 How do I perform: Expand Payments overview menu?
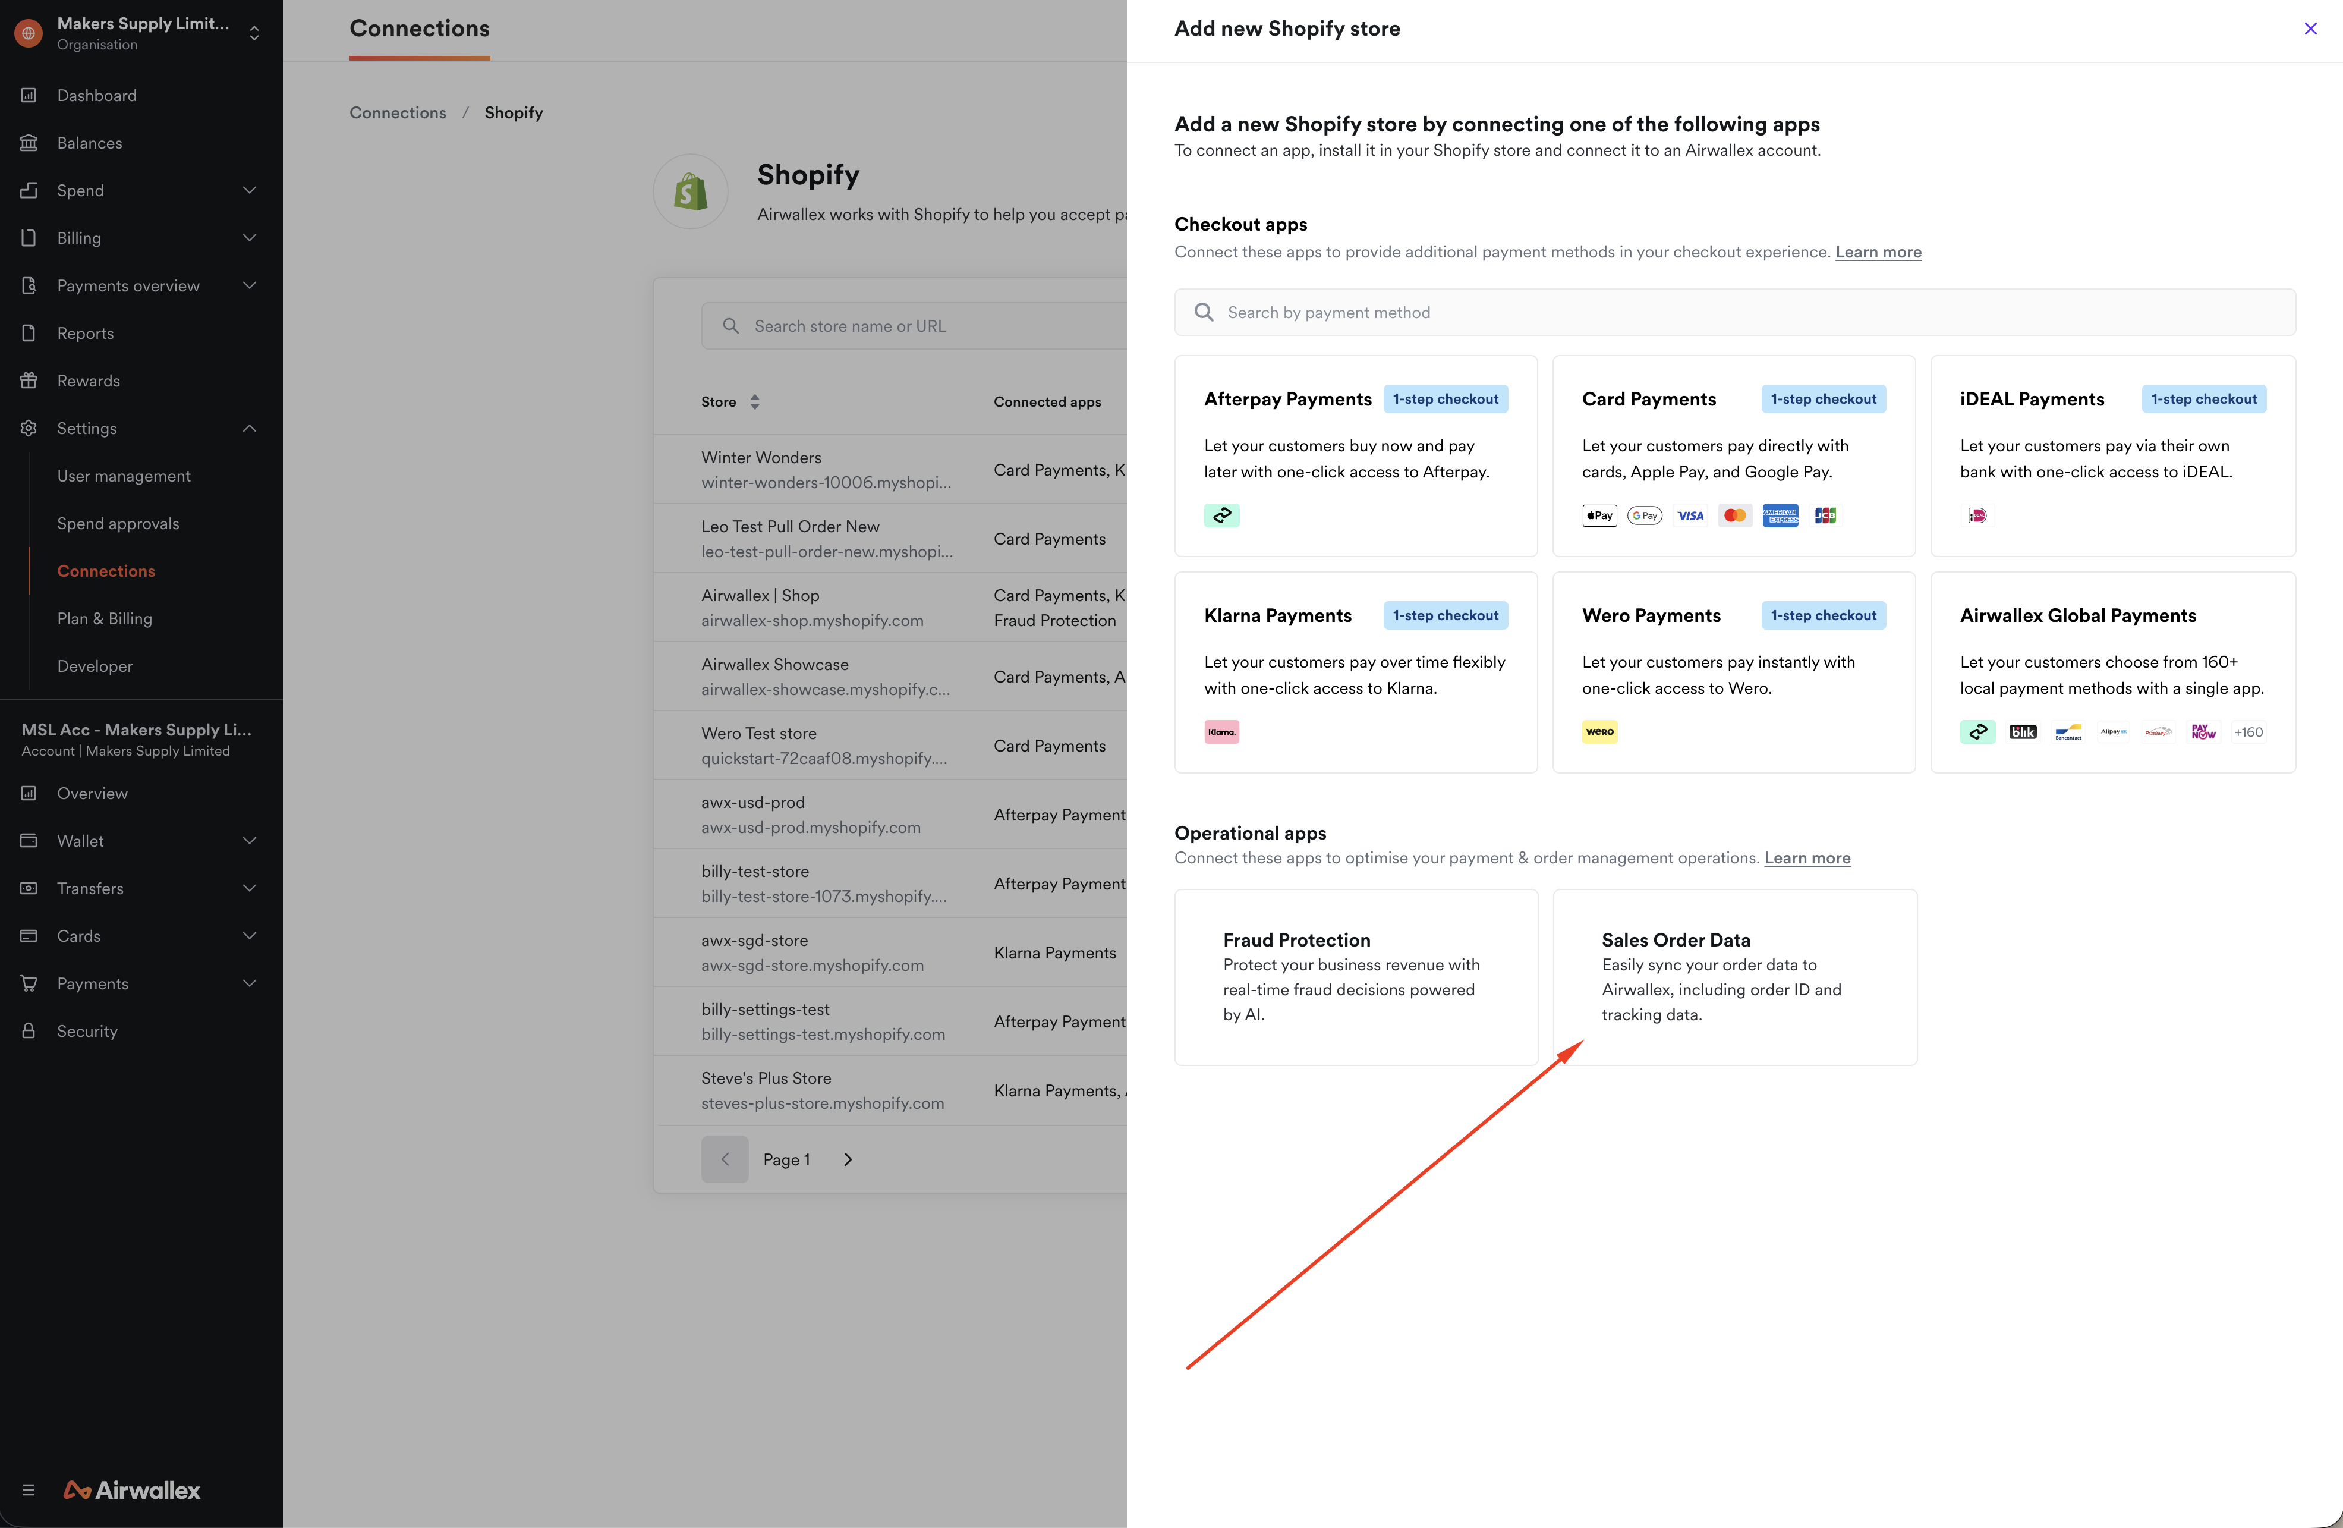point(249,285)
